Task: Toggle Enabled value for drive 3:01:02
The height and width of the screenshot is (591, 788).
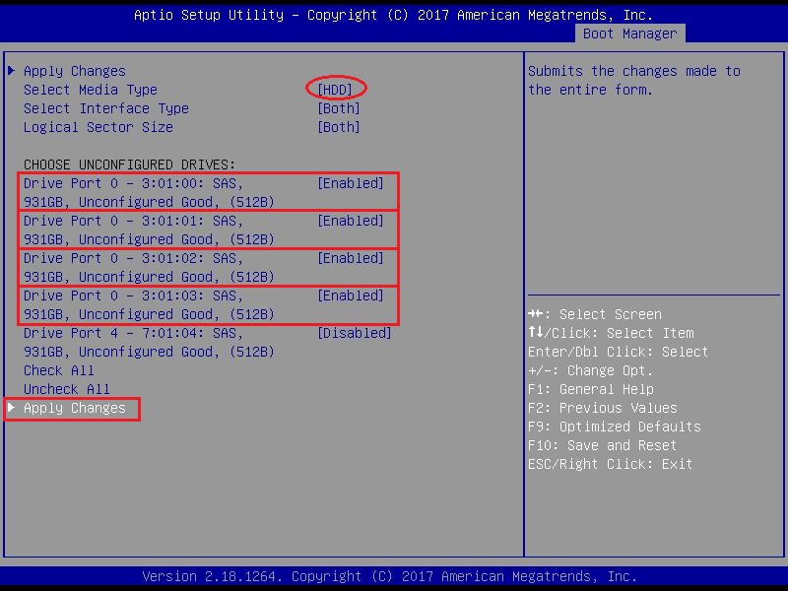Action: 350,258
